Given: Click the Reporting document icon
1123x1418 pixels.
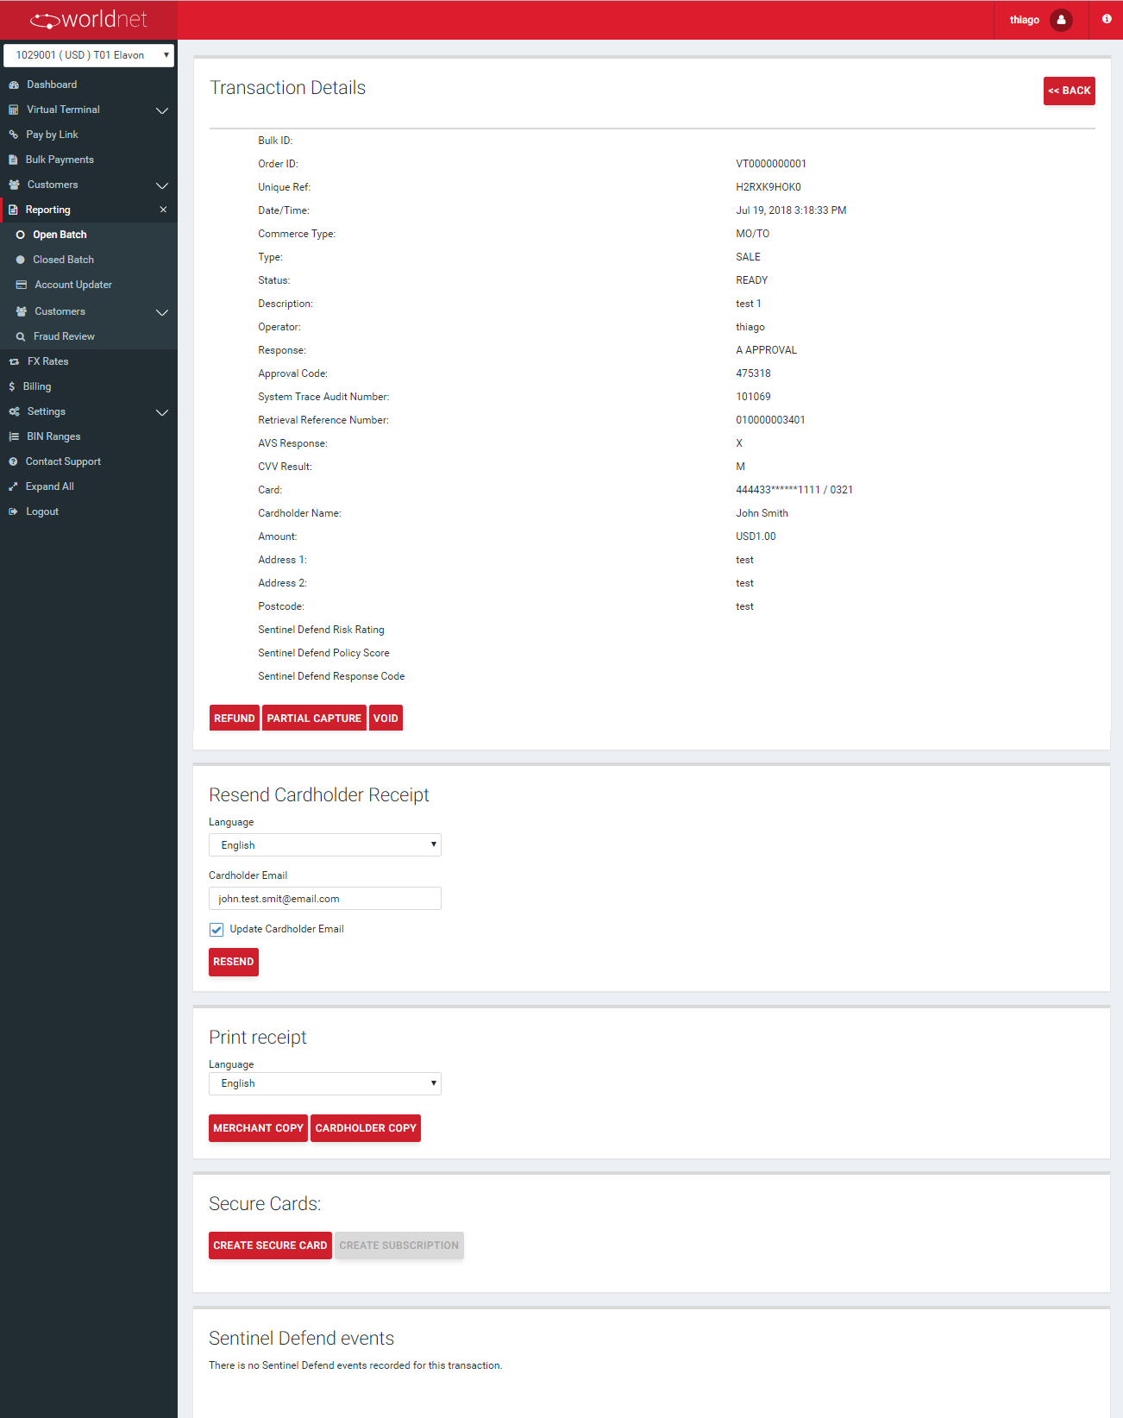Looking at the screenshot, I should click(x=13, y=210).
